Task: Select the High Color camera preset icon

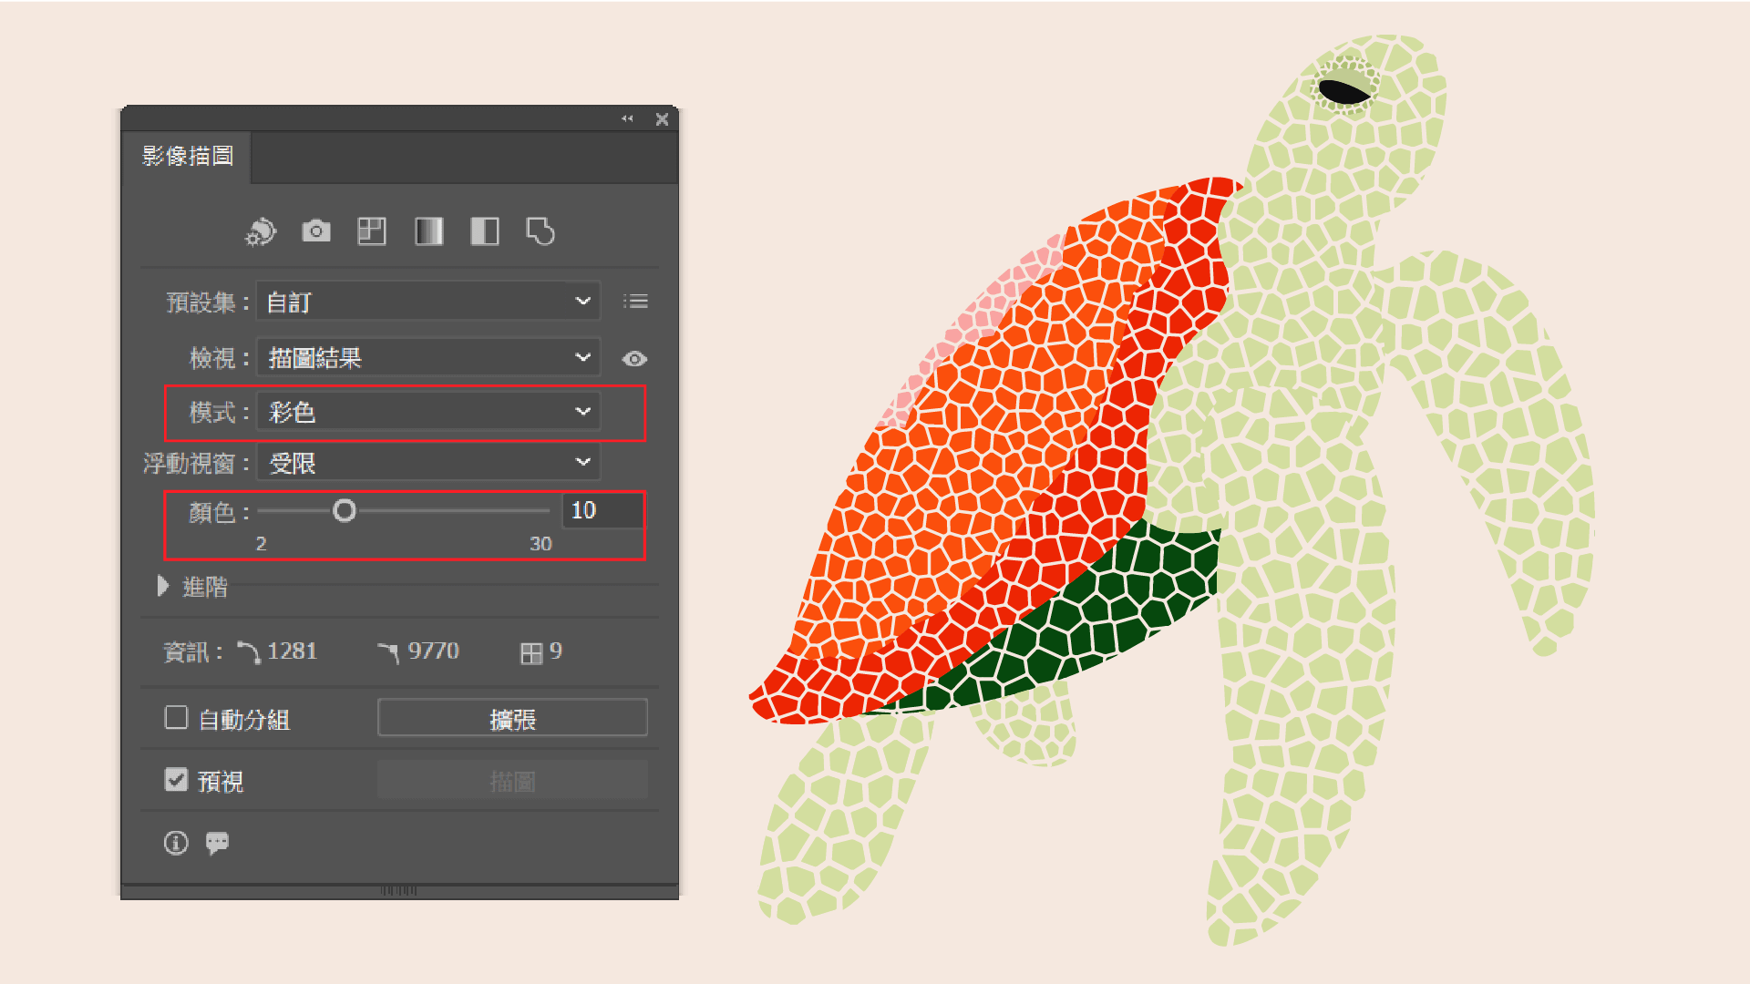Action: (x=316, y=231)
